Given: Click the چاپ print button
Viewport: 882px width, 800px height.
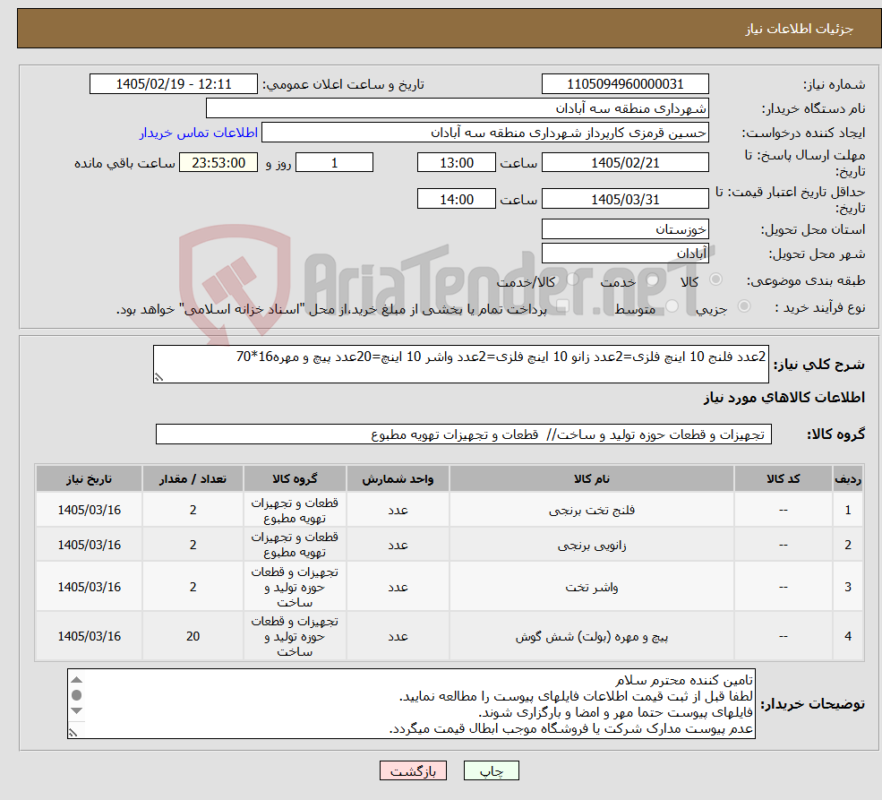Looking at the screenshot, I should 491,770.
